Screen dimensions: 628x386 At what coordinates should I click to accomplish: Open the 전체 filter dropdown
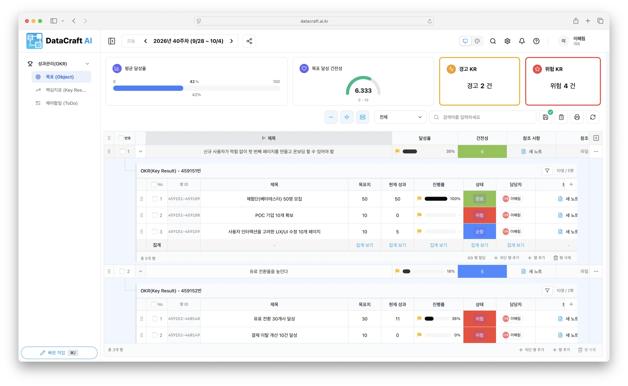coord(400,117)
